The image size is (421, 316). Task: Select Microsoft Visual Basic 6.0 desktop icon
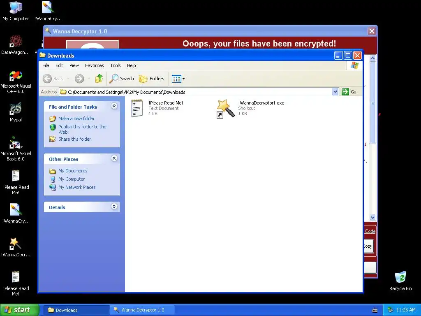(16, 149)
